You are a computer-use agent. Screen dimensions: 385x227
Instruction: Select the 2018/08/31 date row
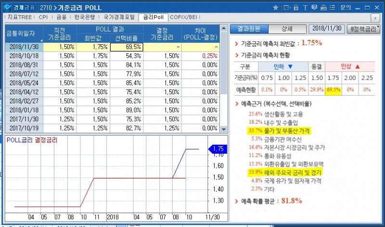(x=24, y=65)
